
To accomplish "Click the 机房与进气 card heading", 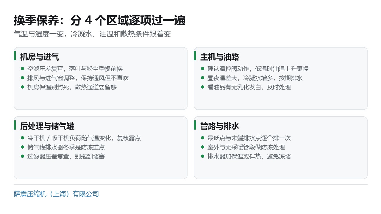I will point(39,57).
